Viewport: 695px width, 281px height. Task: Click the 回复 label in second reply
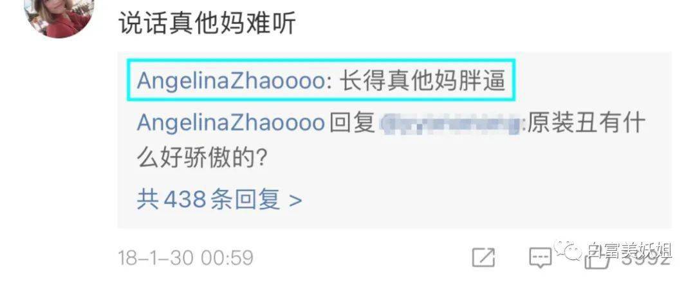(x=353, y=123)
